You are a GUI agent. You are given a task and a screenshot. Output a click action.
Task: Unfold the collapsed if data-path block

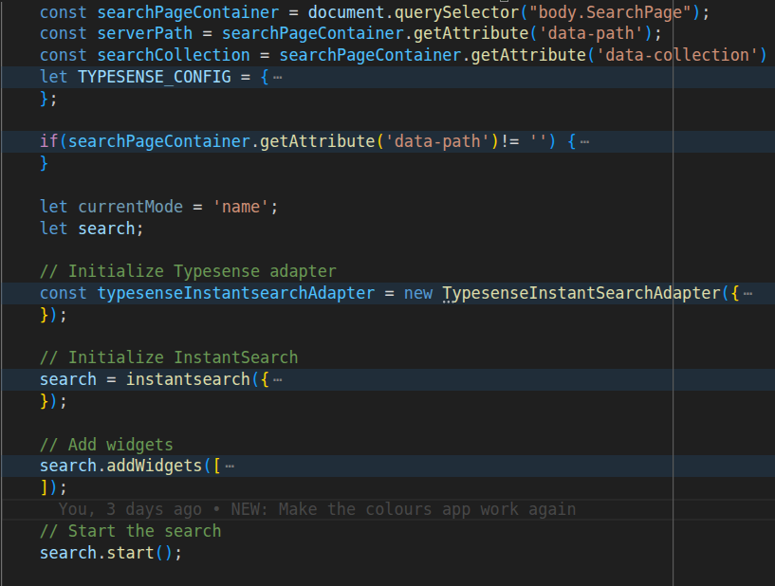coord(584,142)
